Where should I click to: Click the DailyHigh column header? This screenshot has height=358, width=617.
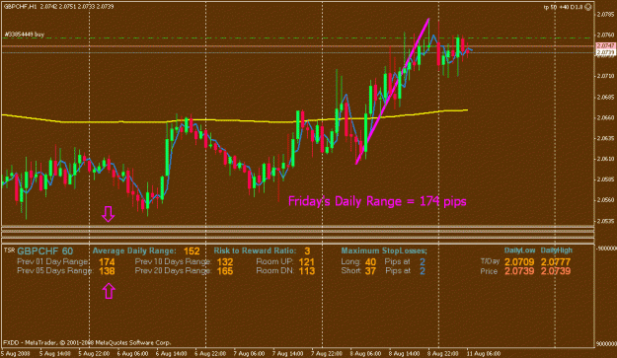tap(557, 251)
